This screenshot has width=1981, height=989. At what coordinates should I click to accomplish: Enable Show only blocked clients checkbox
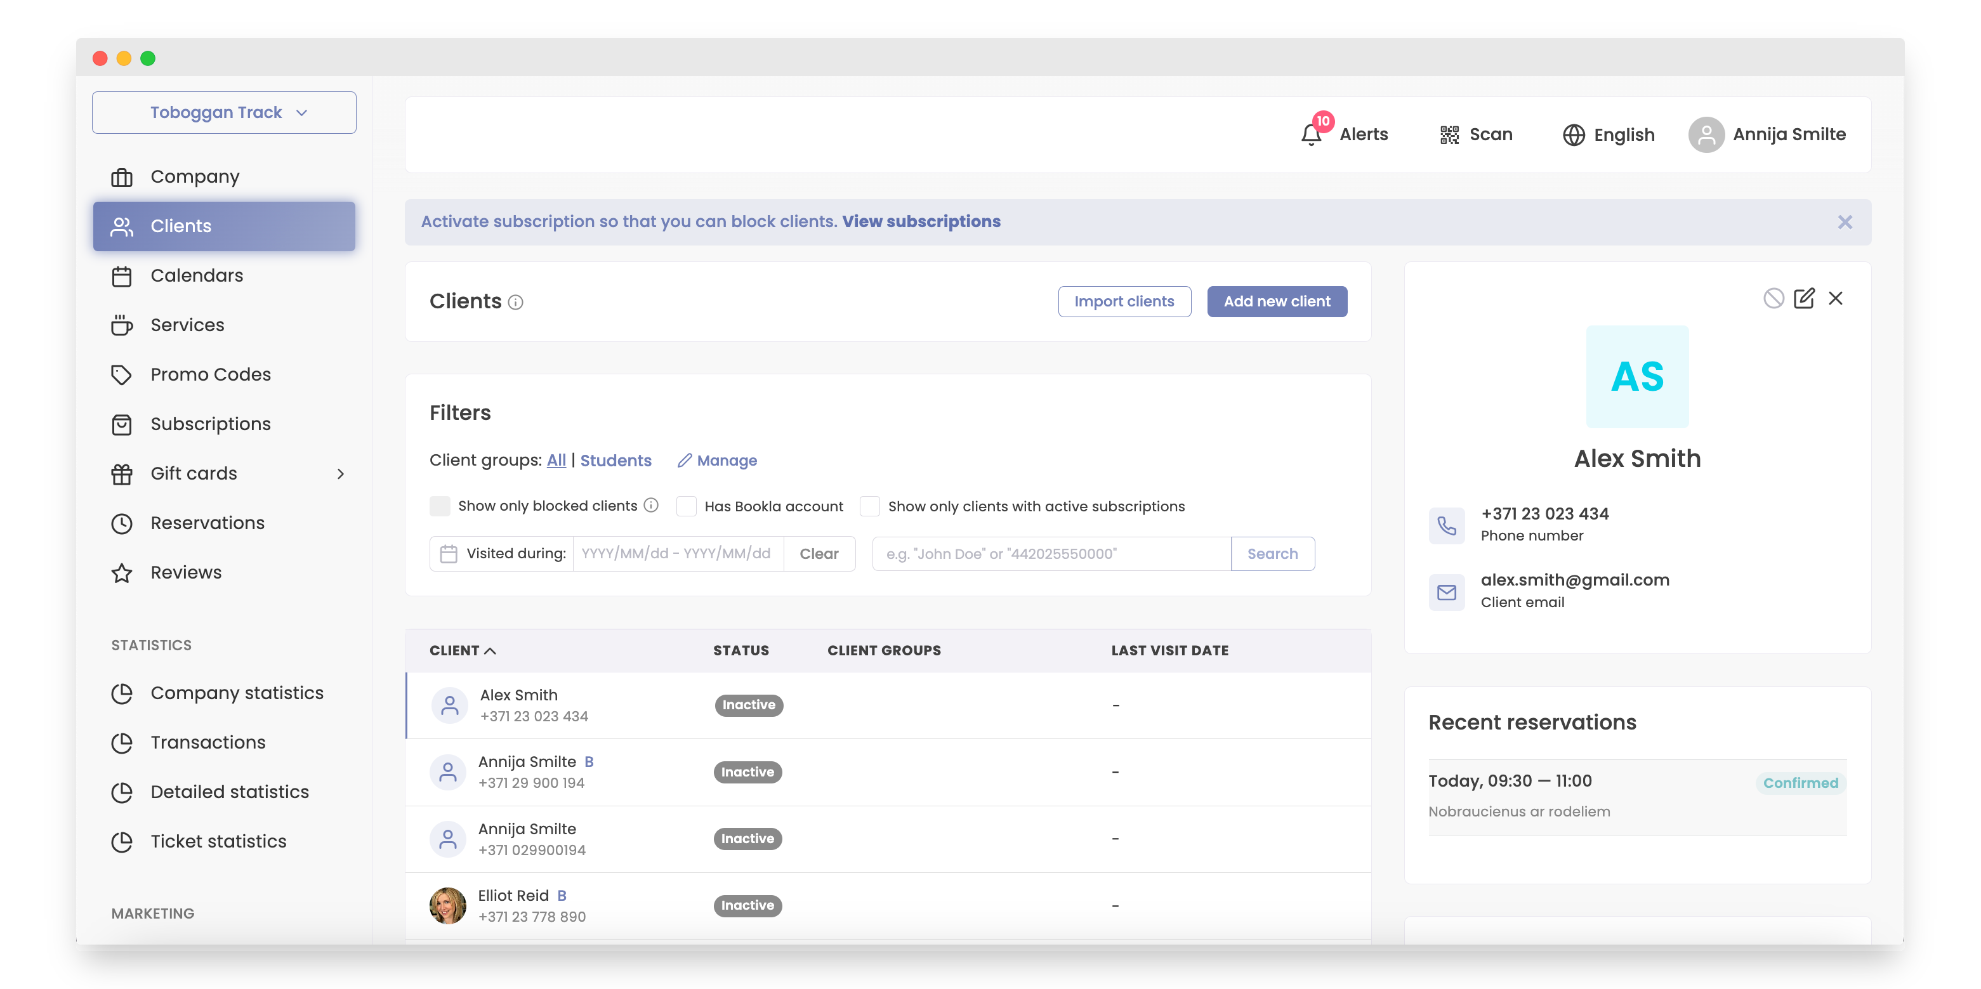(x=440, y=506)
